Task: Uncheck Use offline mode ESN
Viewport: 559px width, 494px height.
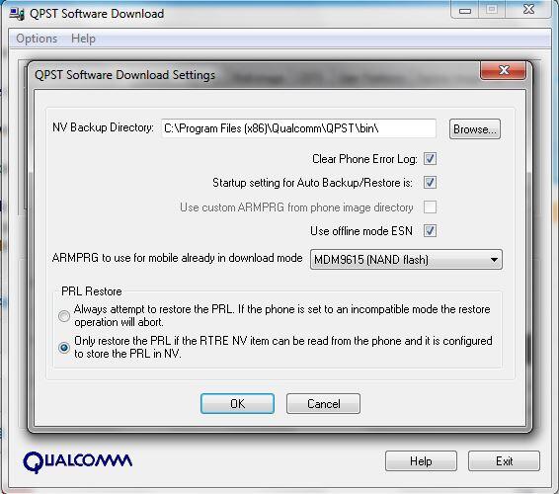Action: (430, 231)
